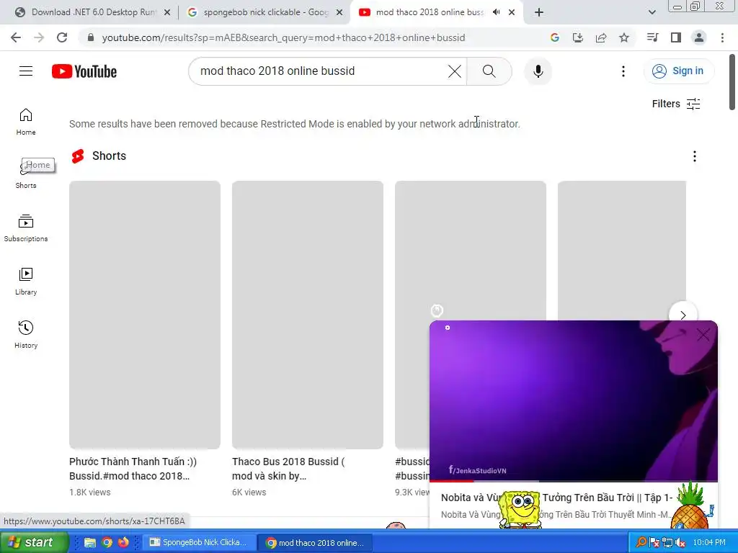Launch the file explorer from quick launch
Viewport: 738px width, 553px height.
(89, 543)
